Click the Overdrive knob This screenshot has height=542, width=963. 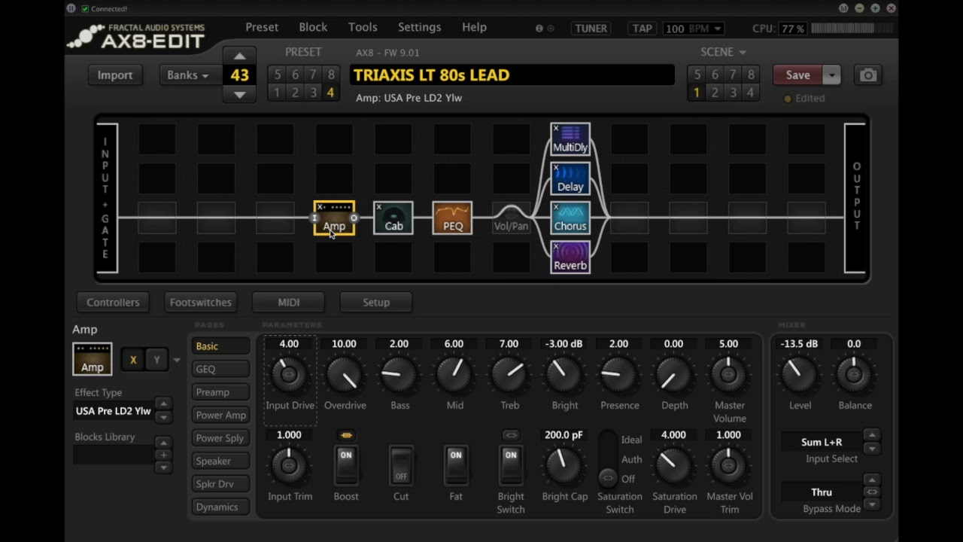pyautogui.click(x=345, y=374)
